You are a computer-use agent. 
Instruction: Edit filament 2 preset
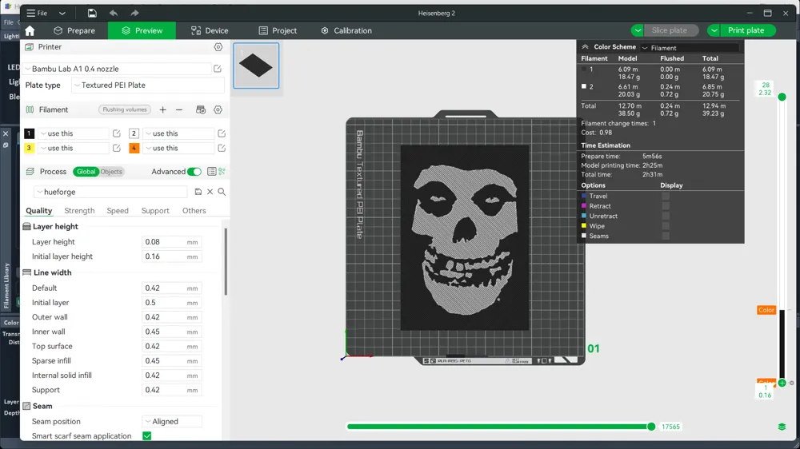pos(222,133)
